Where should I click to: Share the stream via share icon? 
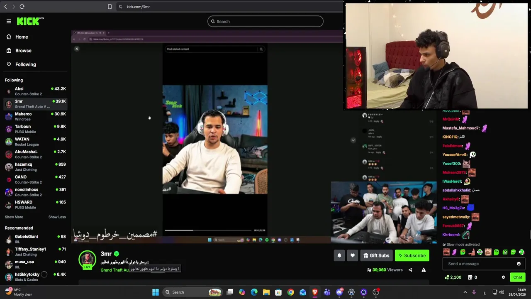(410, 270)
